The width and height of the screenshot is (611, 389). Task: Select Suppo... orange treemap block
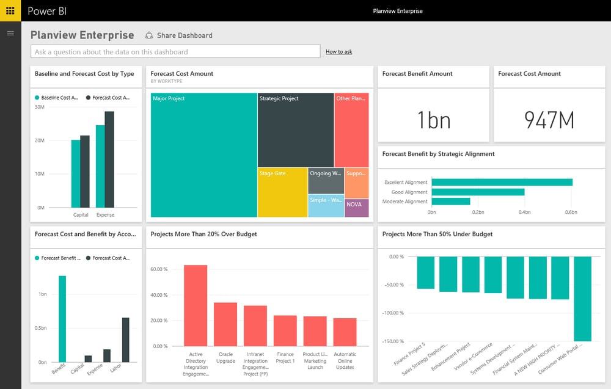click(x=357, y=183)
